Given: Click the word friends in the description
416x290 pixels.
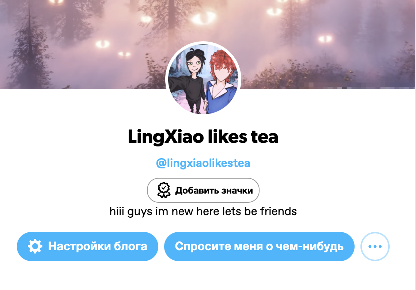Looking at the screenshot, I should (x=279, y=211).
